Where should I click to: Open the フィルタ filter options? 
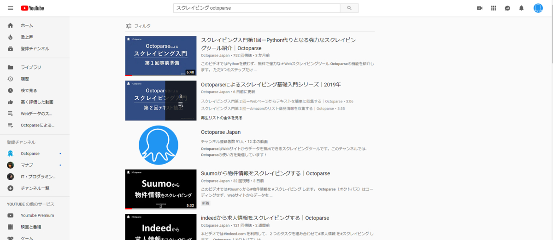[x=142, y=26]
